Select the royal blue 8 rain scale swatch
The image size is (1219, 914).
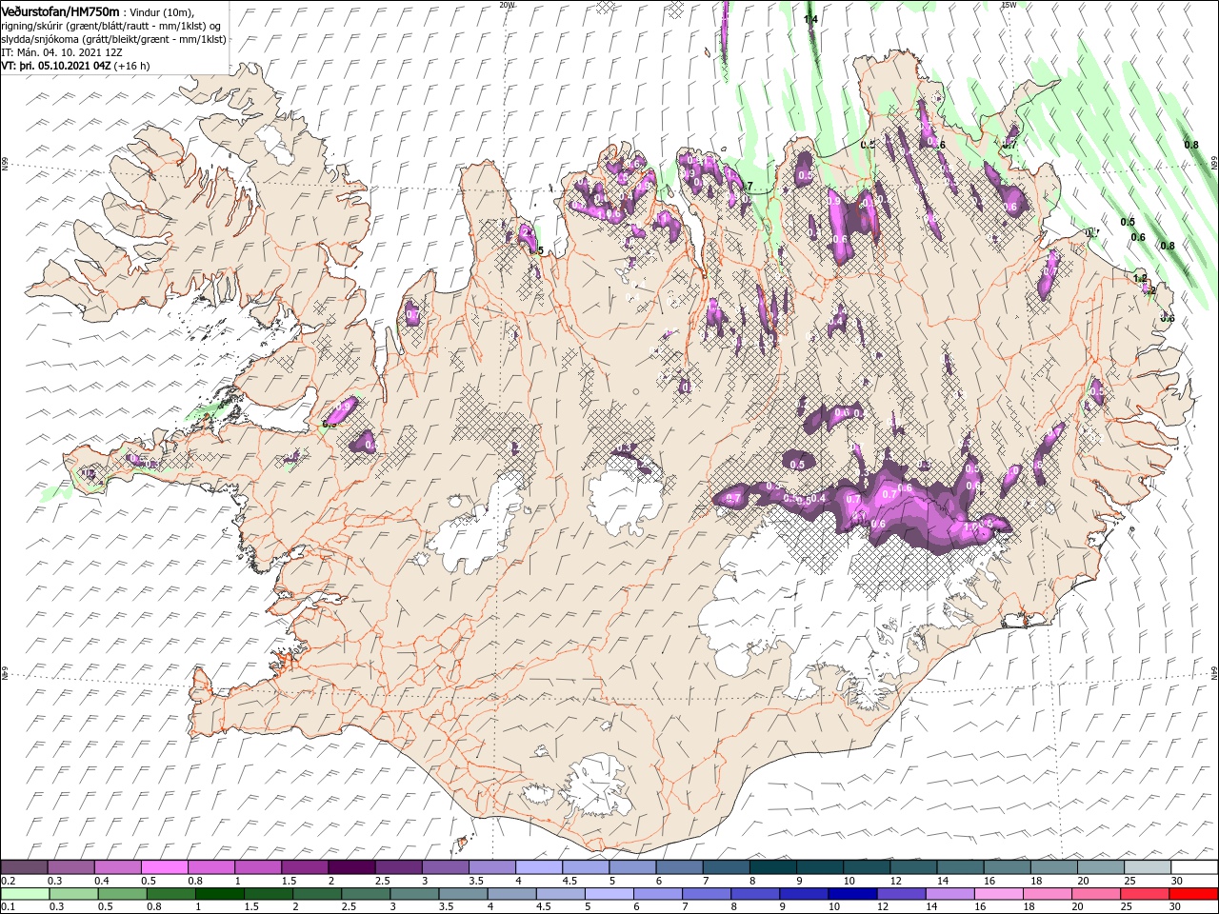click(x=755, y=894)
